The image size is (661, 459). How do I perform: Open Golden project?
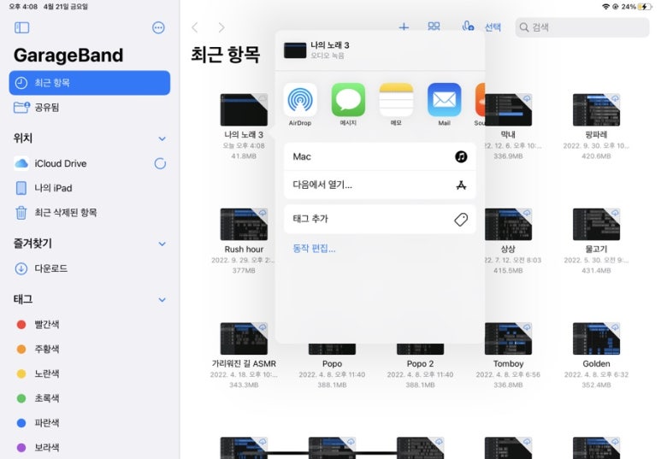click(596, 338)
